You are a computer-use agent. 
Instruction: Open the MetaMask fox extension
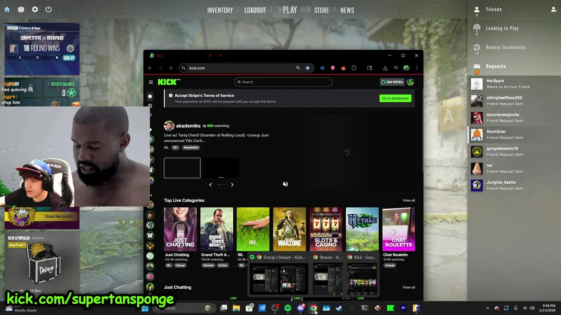point(343,68)
